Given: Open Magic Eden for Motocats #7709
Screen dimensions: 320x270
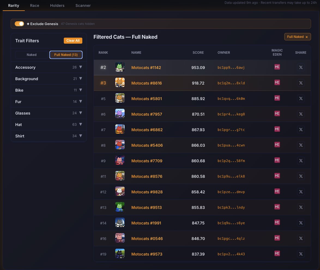Looking at the screenshot, I should [277, 160].
